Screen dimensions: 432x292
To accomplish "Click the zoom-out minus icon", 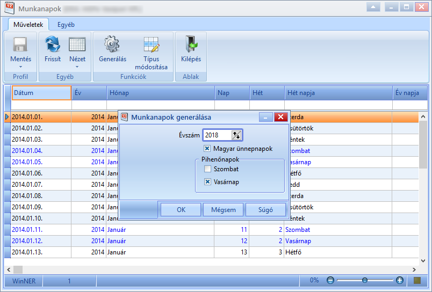I will point(330,280).
